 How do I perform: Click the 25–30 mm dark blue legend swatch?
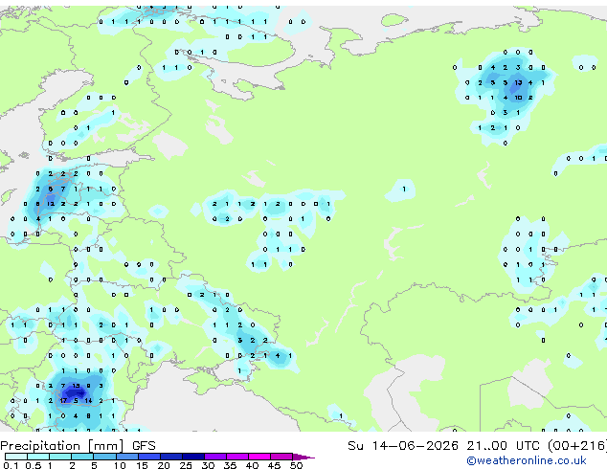pyautogui.click(x=193, y=457)
